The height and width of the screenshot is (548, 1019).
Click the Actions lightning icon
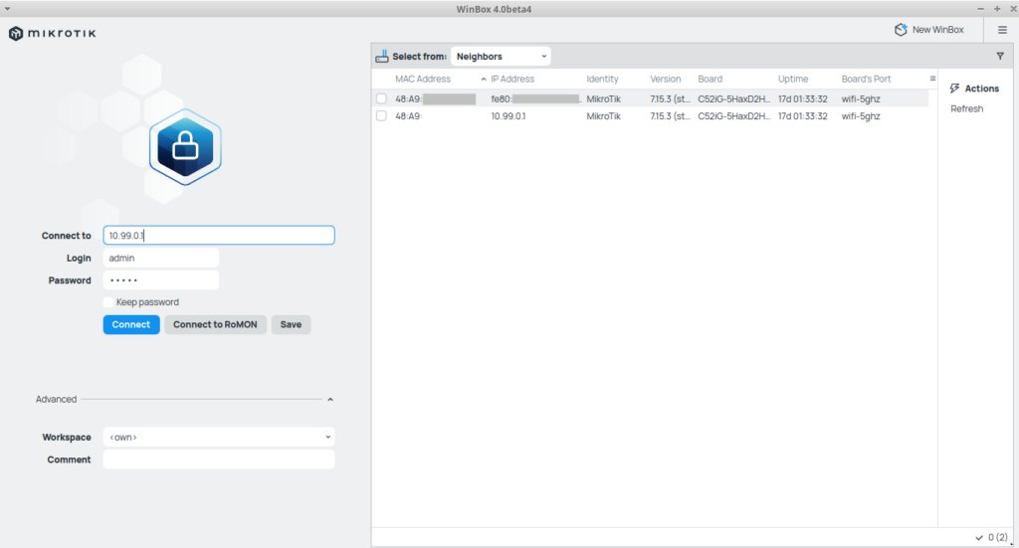954,89
